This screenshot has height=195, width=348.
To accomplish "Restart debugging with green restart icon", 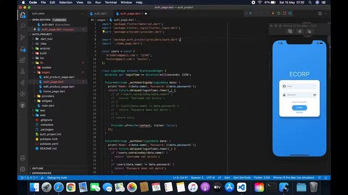I will [x=279, y=13].
